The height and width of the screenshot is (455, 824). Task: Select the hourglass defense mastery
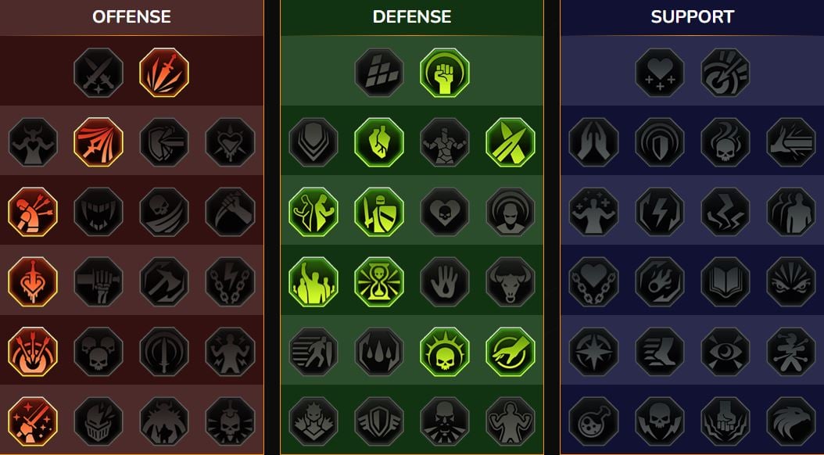click(x=379, y=281)
